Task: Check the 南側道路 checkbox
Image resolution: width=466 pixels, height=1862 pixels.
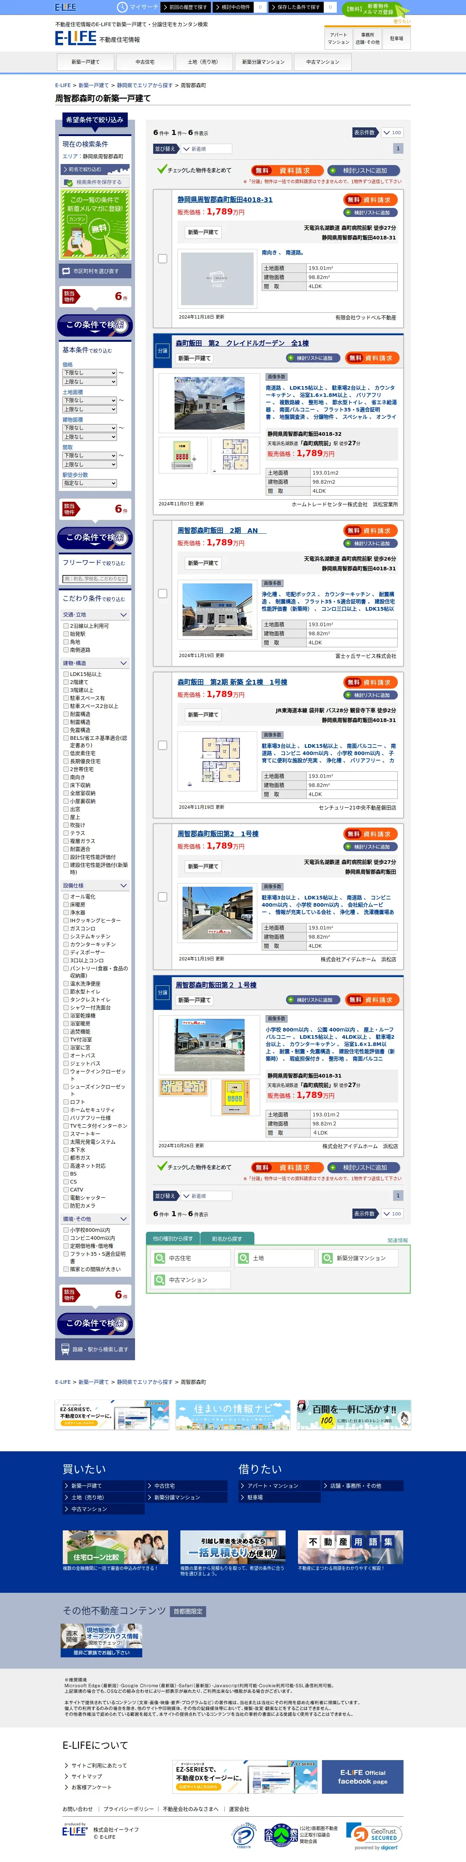Action: (x=66, y=650)
